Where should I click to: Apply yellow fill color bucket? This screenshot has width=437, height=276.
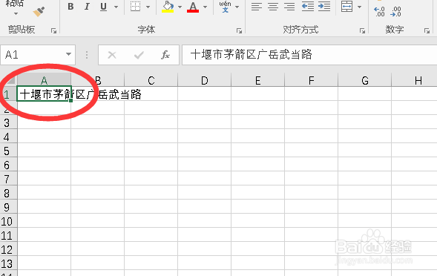point(168,7)
